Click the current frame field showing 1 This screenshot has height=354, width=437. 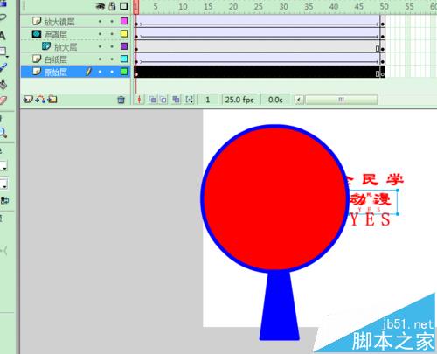[x=208, y=100]
